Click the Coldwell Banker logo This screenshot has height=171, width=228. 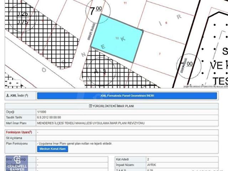16,164
